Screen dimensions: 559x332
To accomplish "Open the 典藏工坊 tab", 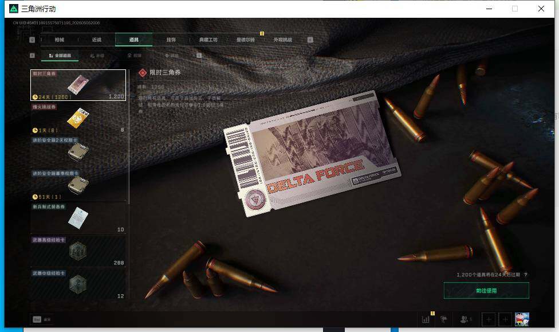I will (208, 40).
